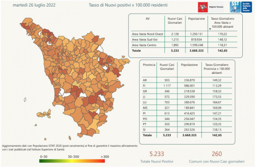
Task: Click rate value 184,67 for LU
Action: click(x=217, y=102)
